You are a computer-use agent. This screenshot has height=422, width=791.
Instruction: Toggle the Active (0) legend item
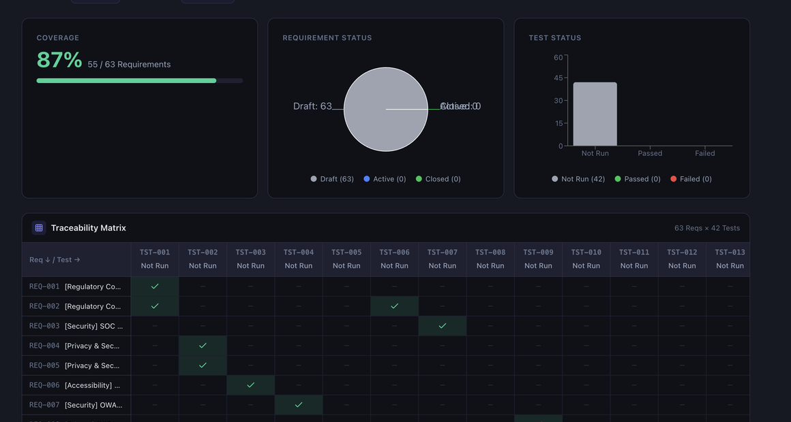(385, 179)
